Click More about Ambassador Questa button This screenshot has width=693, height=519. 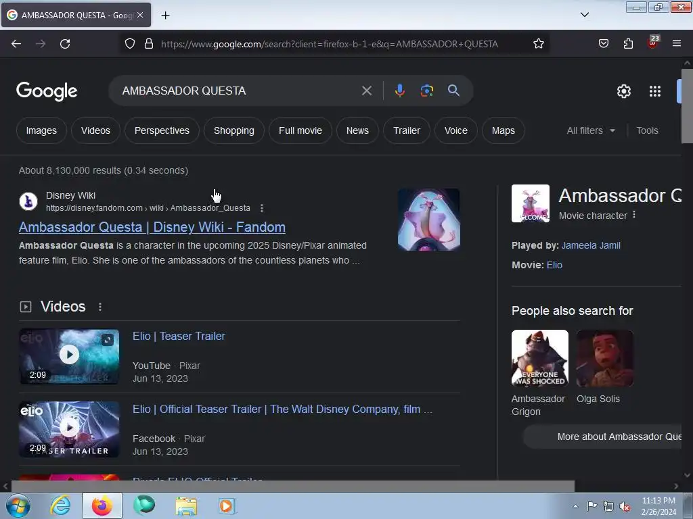click(603, 437)
